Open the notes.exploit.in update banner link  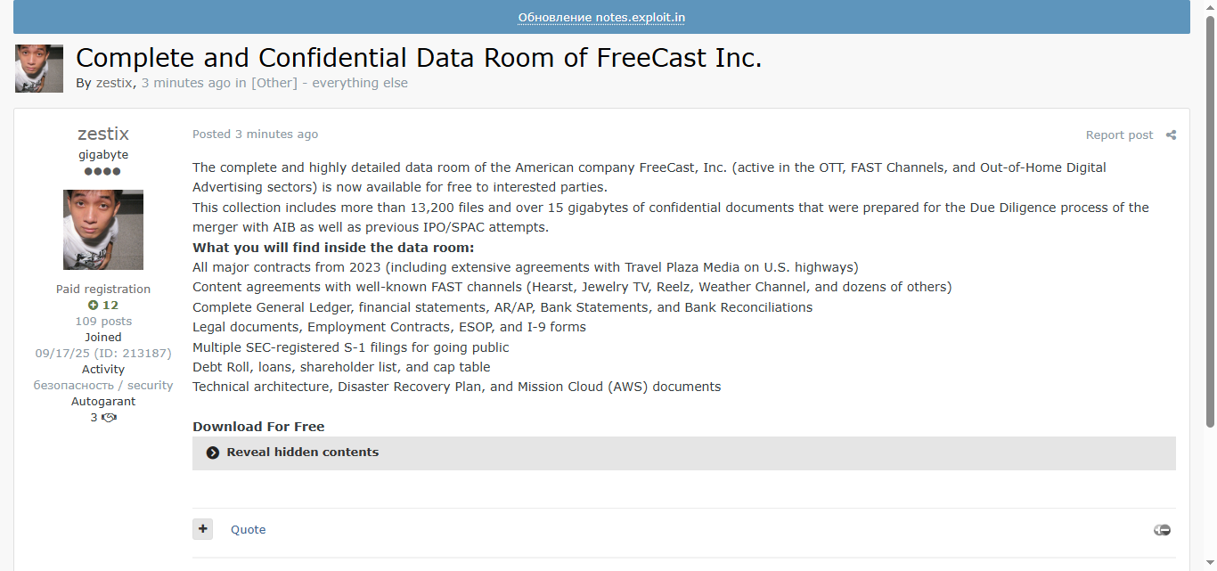point(601,18)
